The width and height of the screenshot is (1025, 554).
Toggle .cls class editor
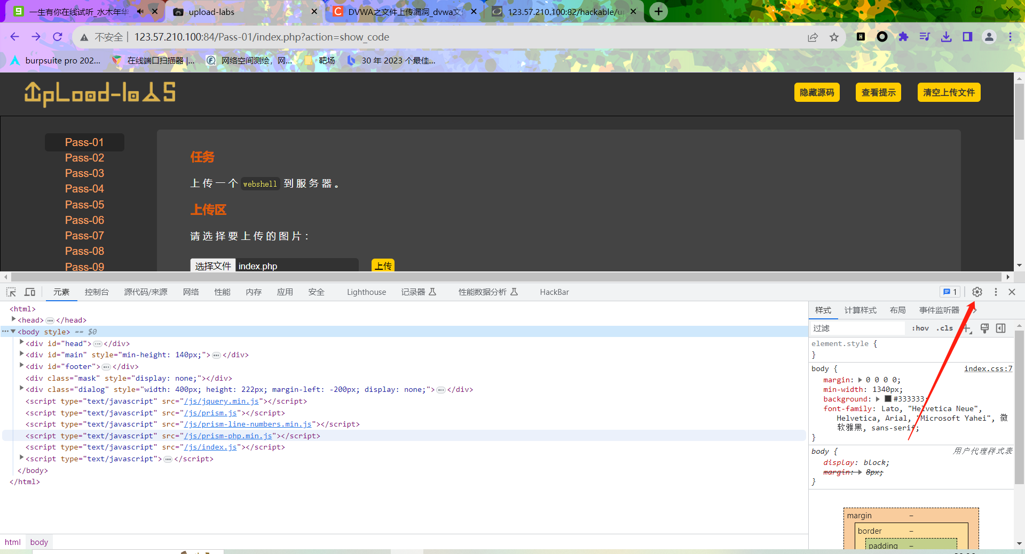pos(944,328)
